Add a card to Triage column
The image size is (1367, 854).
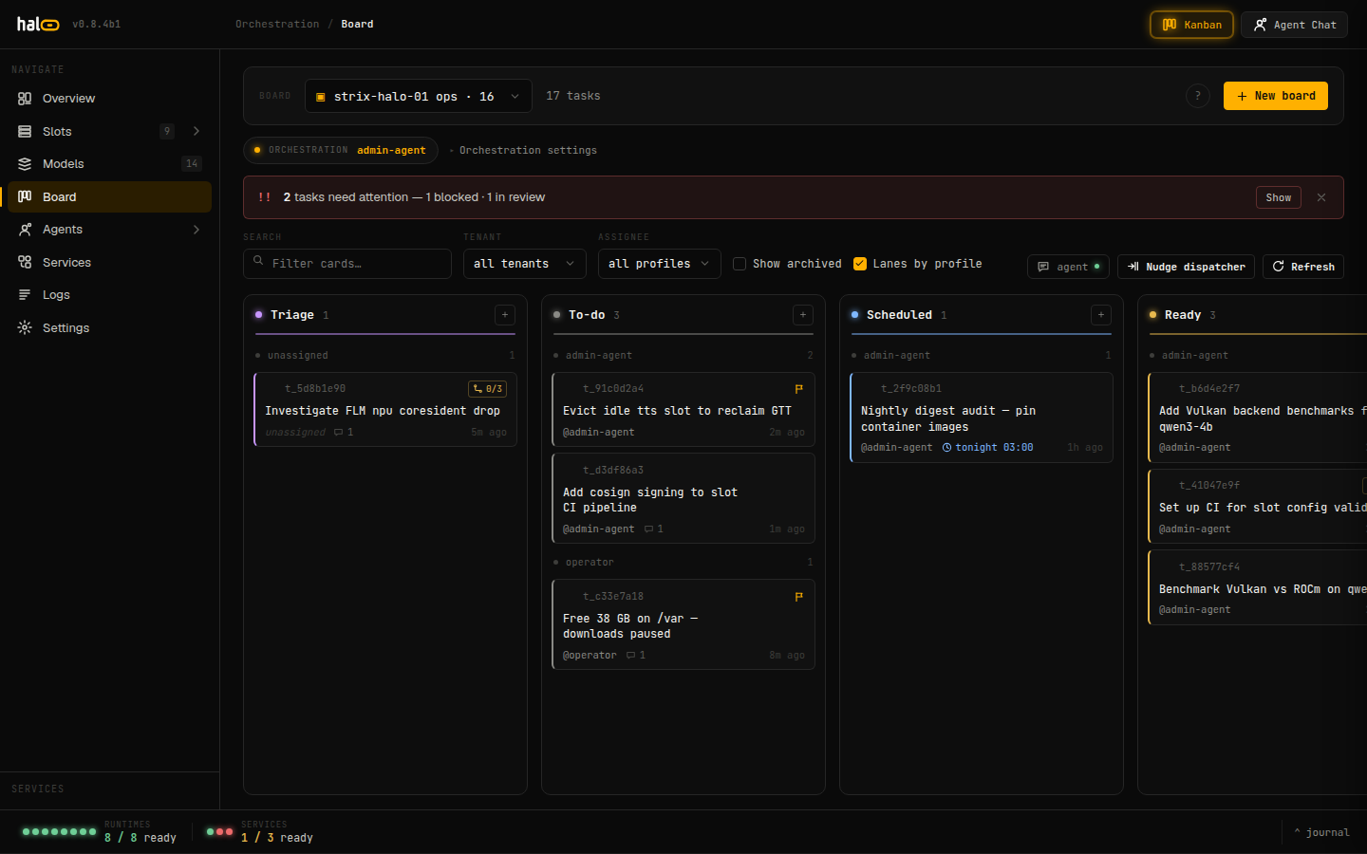click(505, 315)
